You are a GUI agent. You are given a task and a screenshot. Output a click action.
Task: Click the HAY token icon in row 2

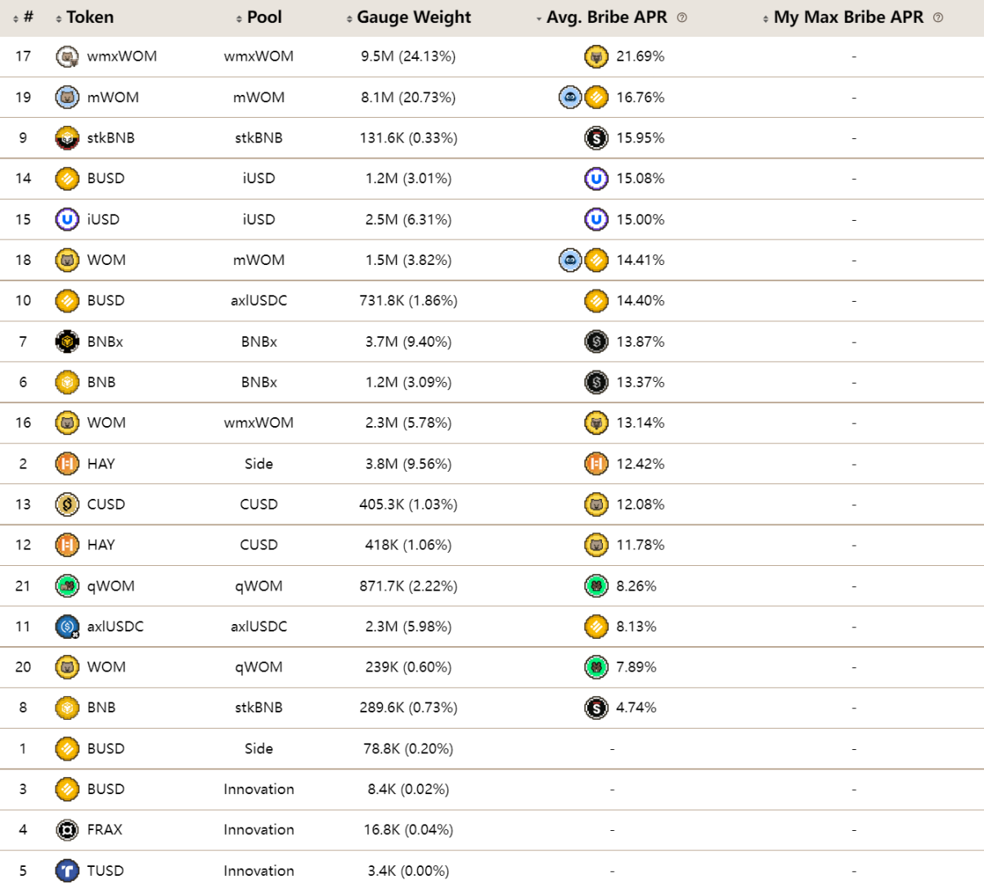click(67, 464)
